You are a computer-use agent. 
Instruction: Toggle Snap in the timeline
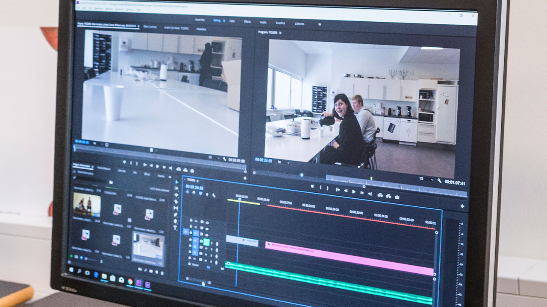click(194, 193)
